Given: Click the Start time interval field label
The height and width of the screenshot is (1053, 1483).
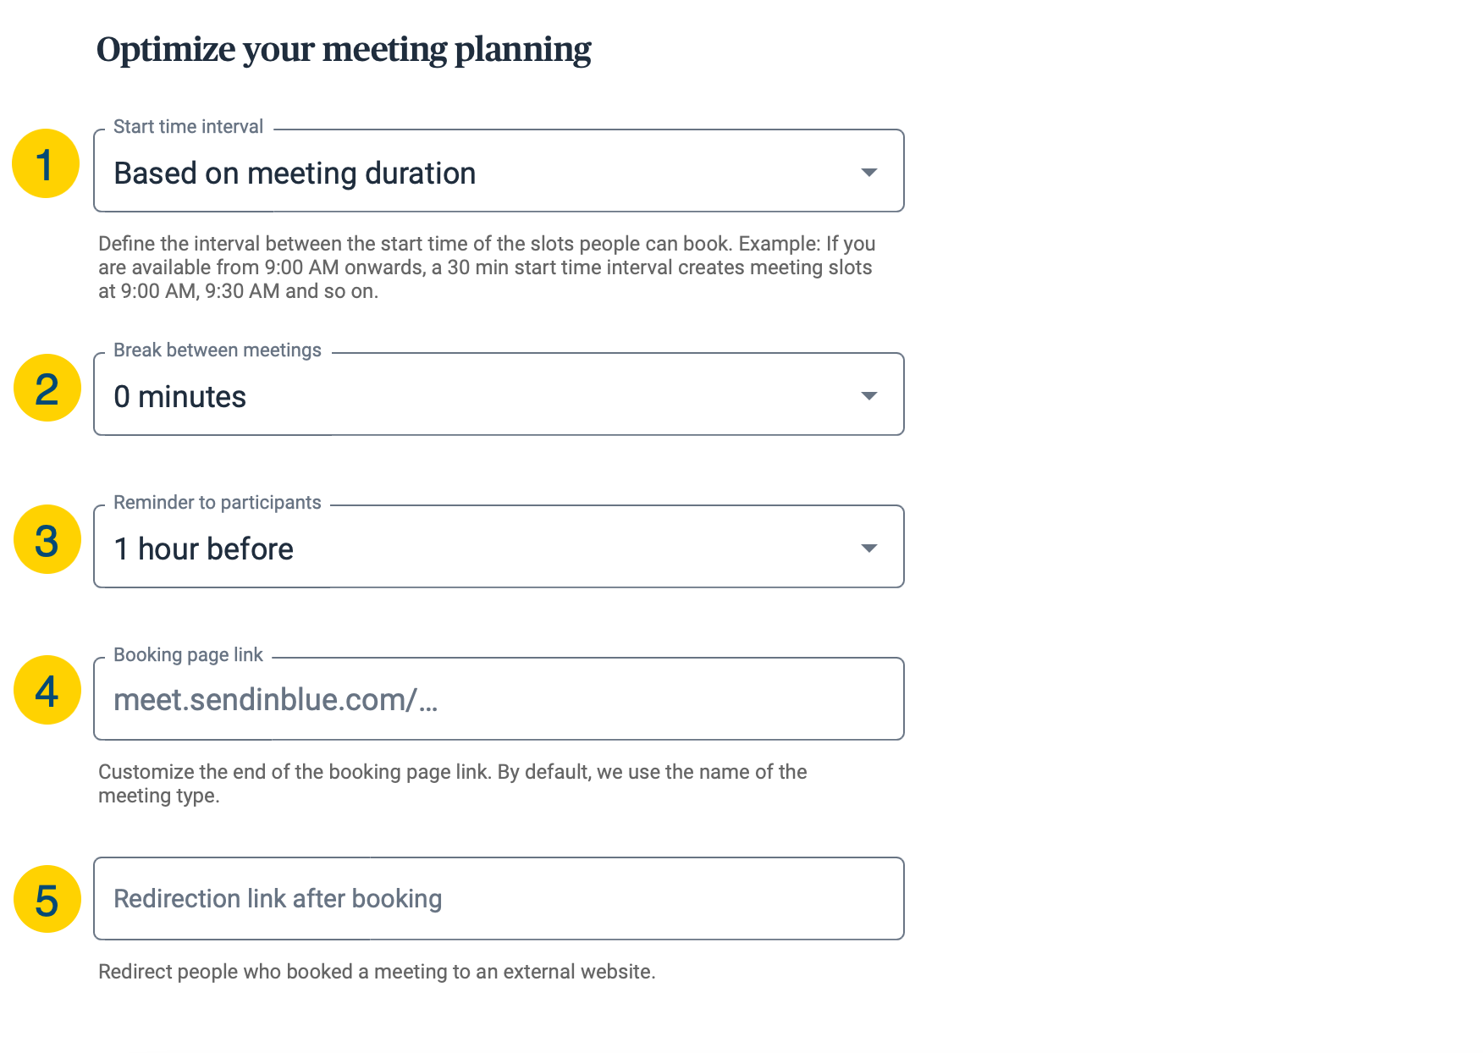Looking at the screenshot, I should (x=188, y=127).
